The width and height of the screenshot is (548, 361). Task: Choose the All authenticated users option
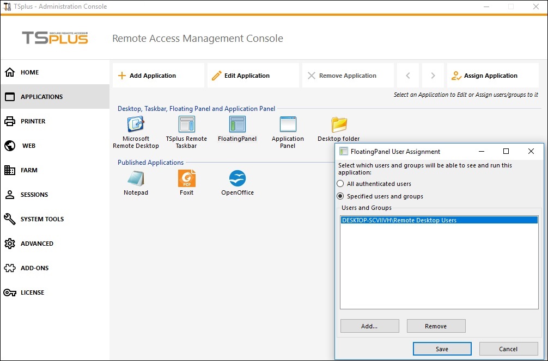[x=341, y=184]
